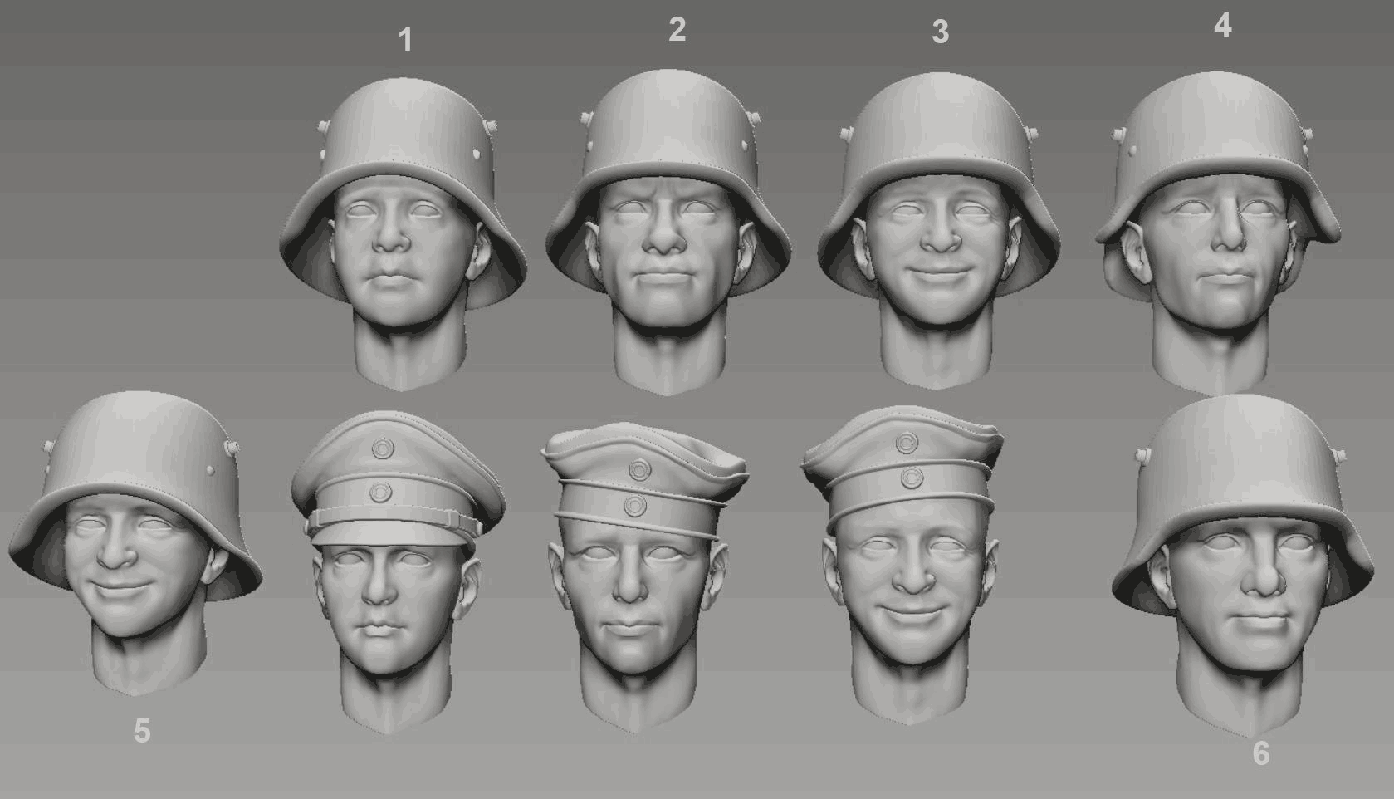Select the visor cap head with chinstrap
The width and height of the screenshot is (1394, 799).
[398, 573]
